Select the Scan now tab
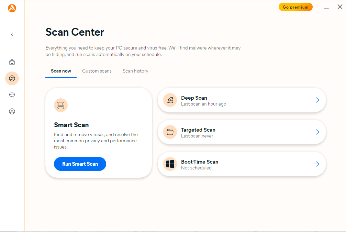 [x=61, y=71]
